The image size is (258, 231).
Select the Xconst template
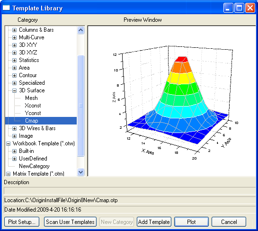(x=33, y=106)
